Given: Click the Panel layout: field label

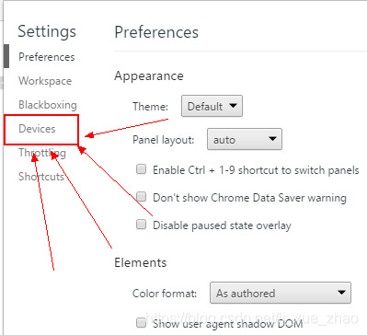Looking at the screenshot, I should (164, 140).
